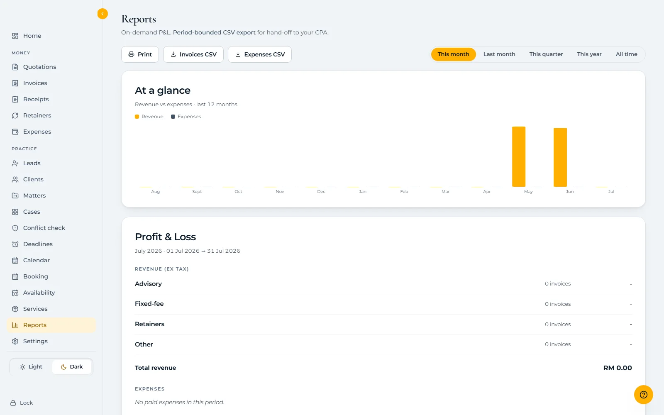Switch theme to Light mode
This screenshot has height=415, width=664.
[31, 367]
